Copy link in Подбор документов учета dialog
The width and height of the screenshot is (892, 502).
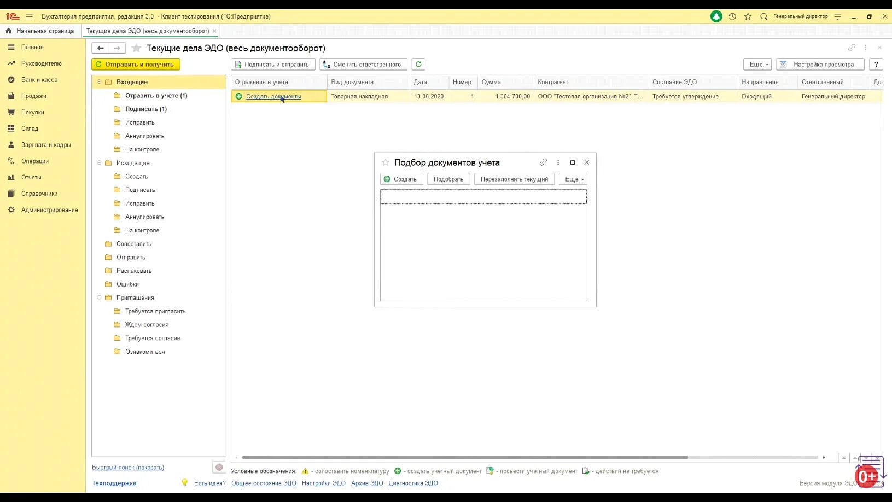[543, 162]
